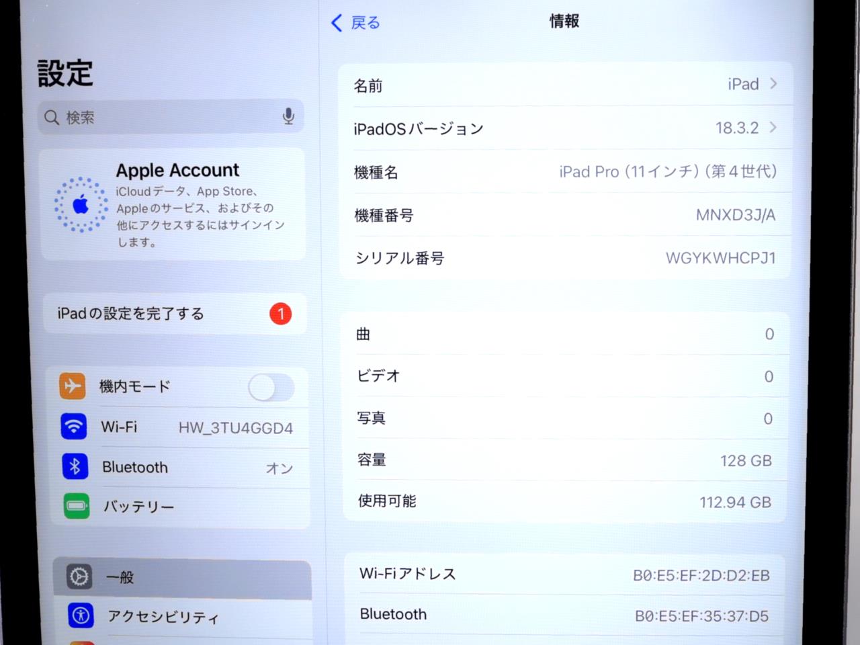Click the red notification badge 1
The height and width of the screenshot is (645, 860).
point(281,314)
